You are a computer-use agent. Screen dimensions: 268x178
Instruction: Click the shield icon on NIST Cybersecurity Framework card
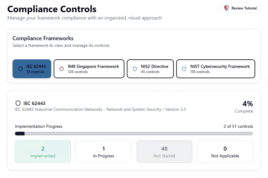tap(184, 69)
